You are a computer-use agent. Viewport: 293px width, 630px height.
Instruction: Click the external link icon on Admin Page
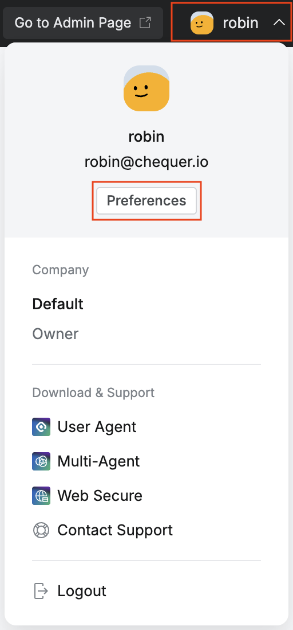point(145,23)
